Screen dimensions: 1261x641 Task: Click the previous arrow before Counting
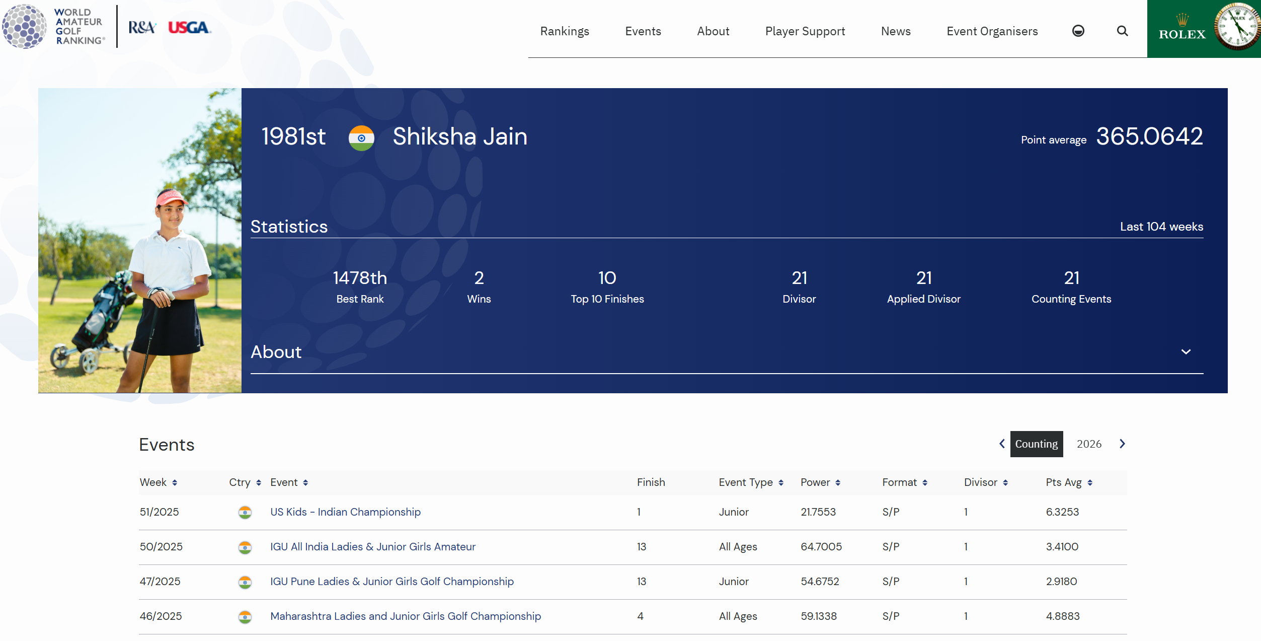[1001, 444]
